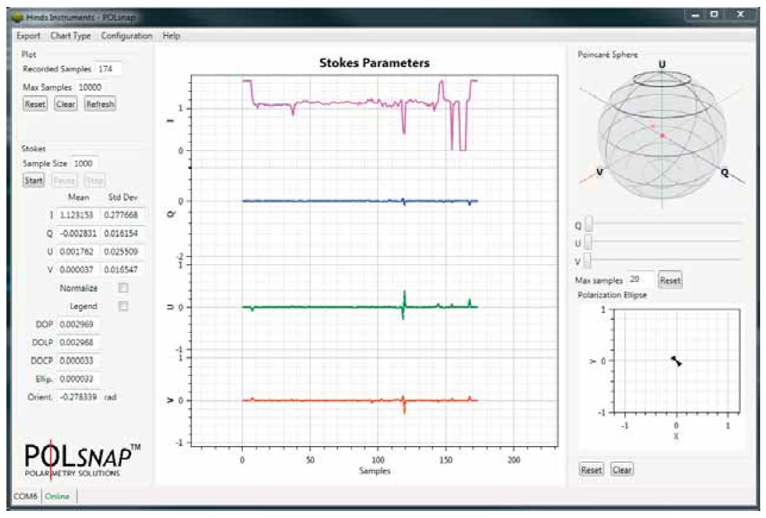Click the Sample Size input field
Viewport: 766px width, 518px height.
(x=85, y=164)
